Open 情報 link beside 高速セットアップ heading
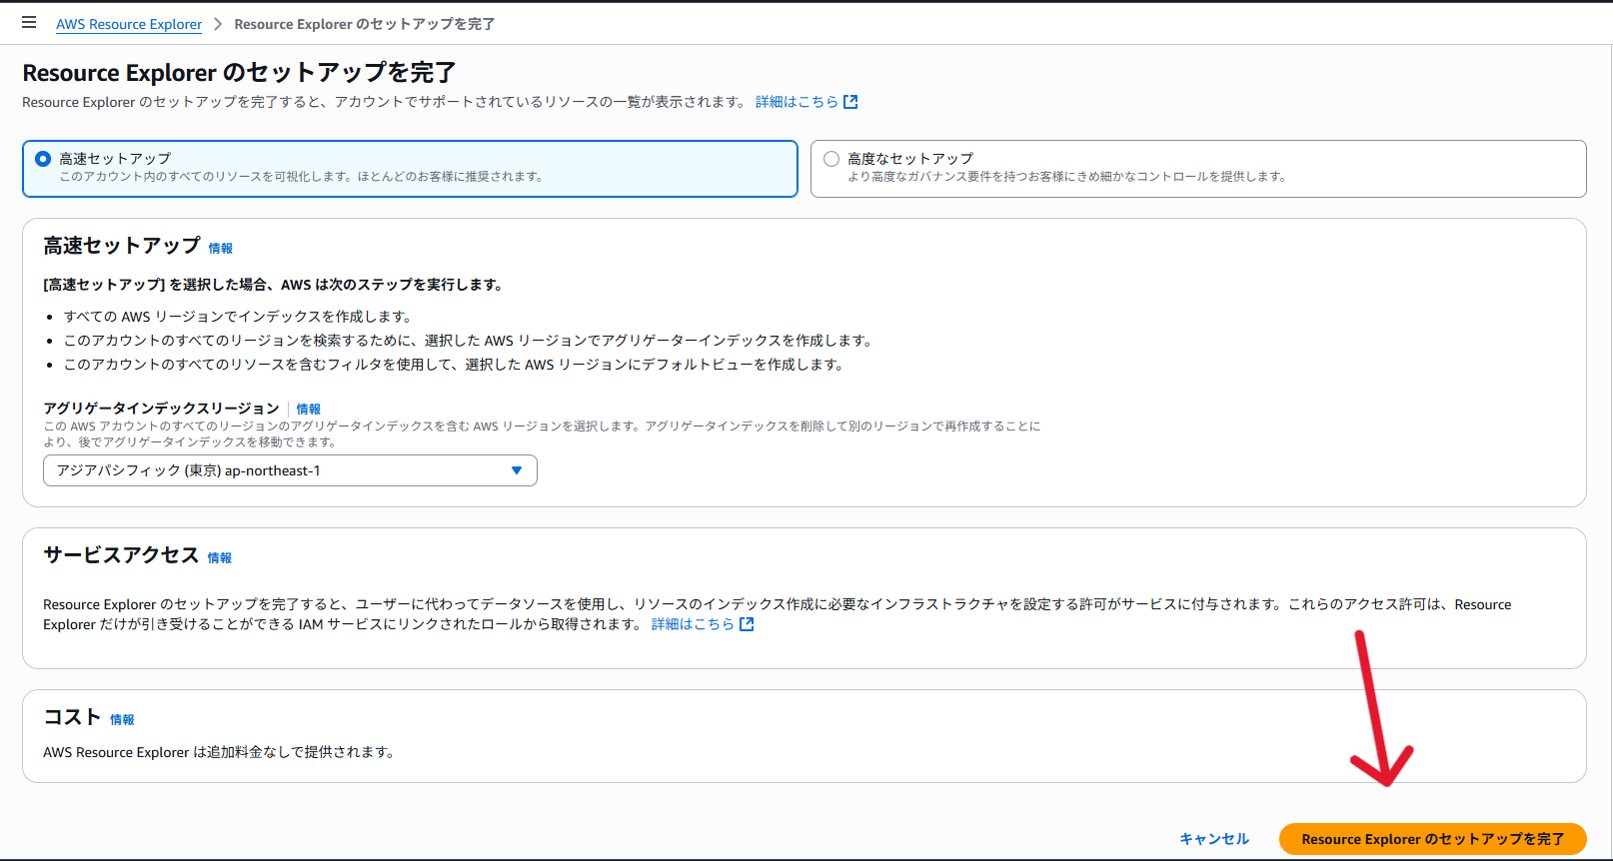1613x861 pixels. (221, 249)
